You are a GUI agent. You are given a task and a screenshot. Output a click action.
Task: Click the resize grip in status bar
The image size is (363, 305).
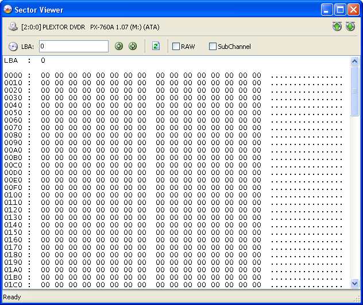click(x=357, y=299)
